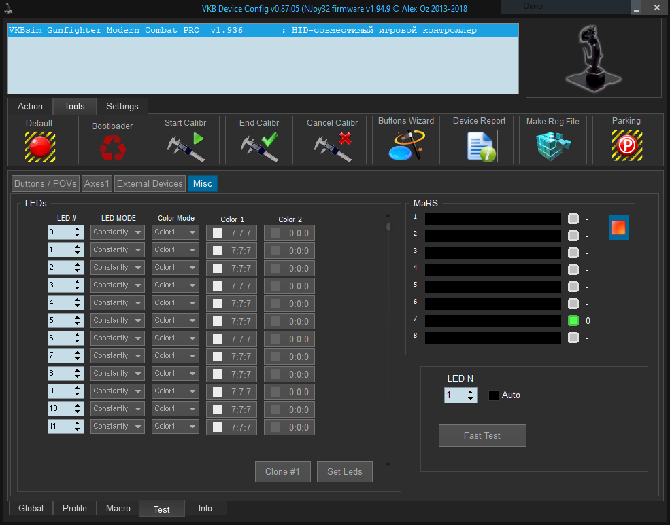Toggle MaRS indicator 6
Viewport: 670px width, 525px height.
click(573, 304)
